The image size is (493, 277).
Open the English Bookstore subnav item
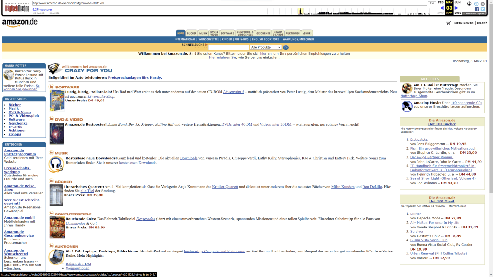(265, 39)
